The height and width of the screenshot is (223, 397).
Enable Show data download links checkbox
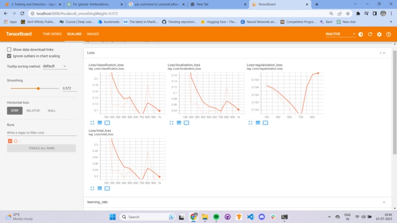[9, 49]
